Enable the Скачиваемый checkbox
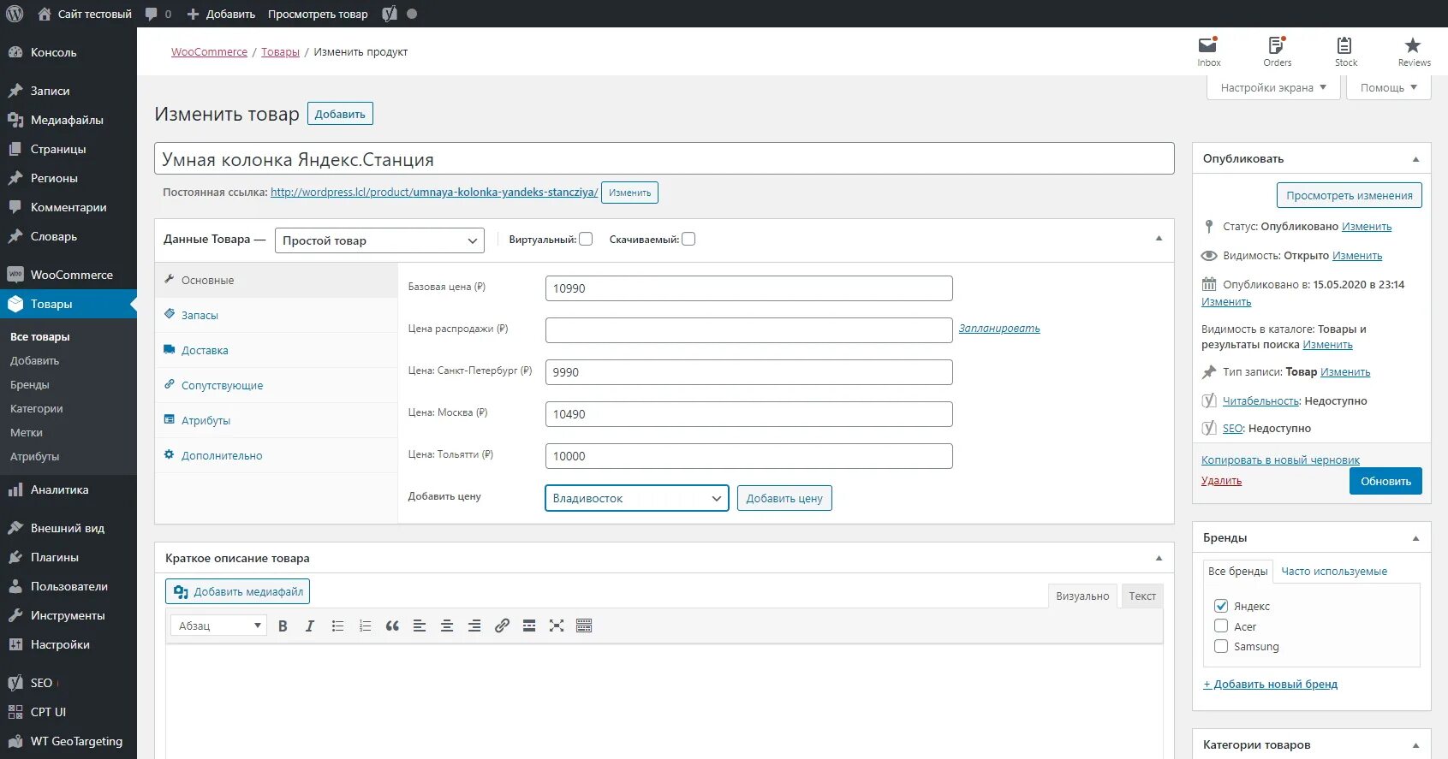This screenshot has height=759, width=1448. (688, 240)
